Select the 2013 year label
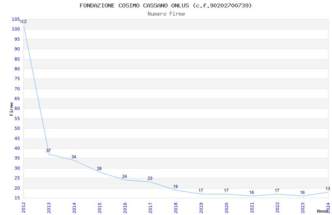This screenshot has height=215, width=332. (49, 208)
